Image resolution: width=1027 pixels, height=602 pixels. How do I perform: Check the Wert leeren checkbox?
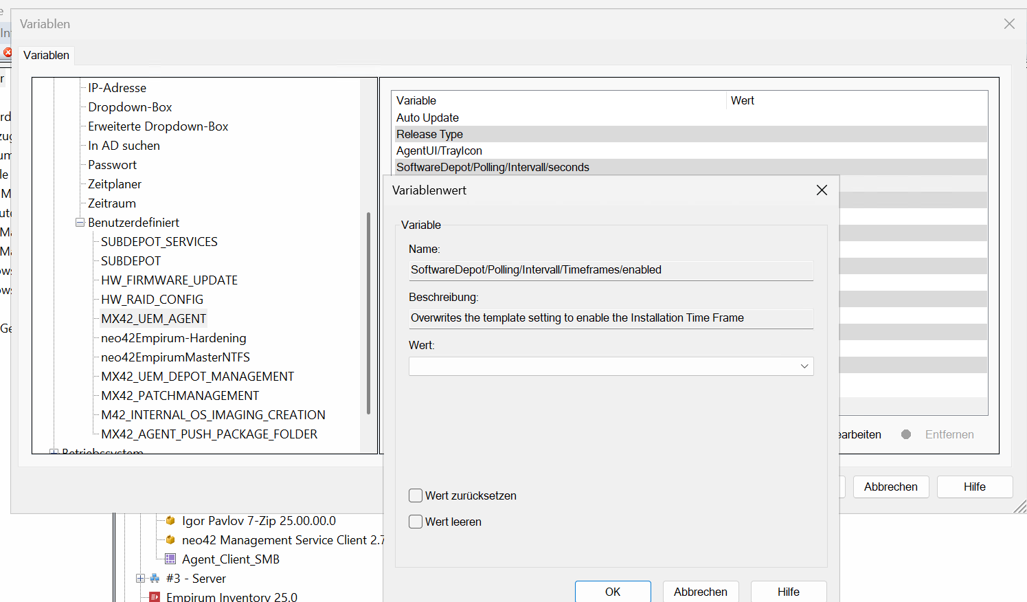coord(416,522)
